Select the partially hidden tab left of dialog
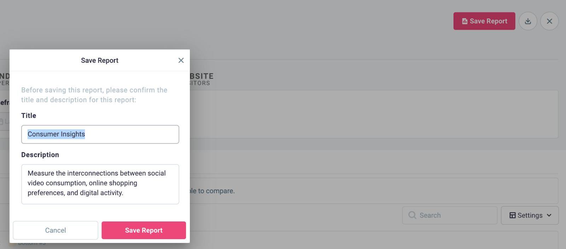The height and width of the screenshot is (249, 566). coord(5,79)
